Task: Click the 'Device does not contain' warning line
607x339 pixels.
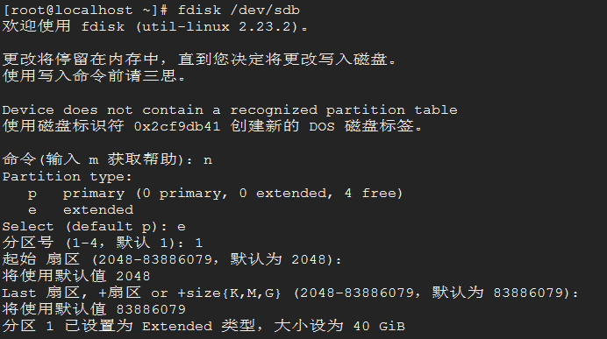Action: click(x=230, y=109)
